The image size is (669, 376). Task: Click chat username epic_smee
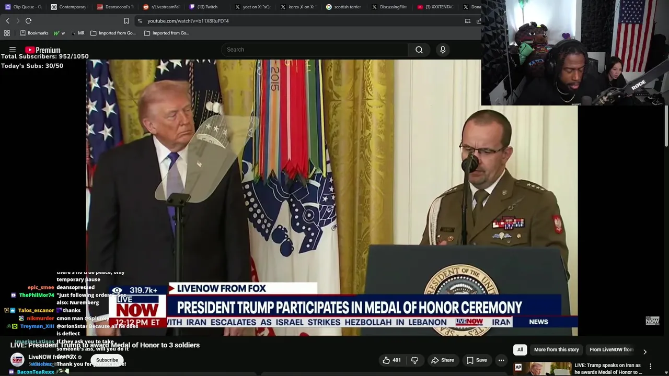coord(41,287)
